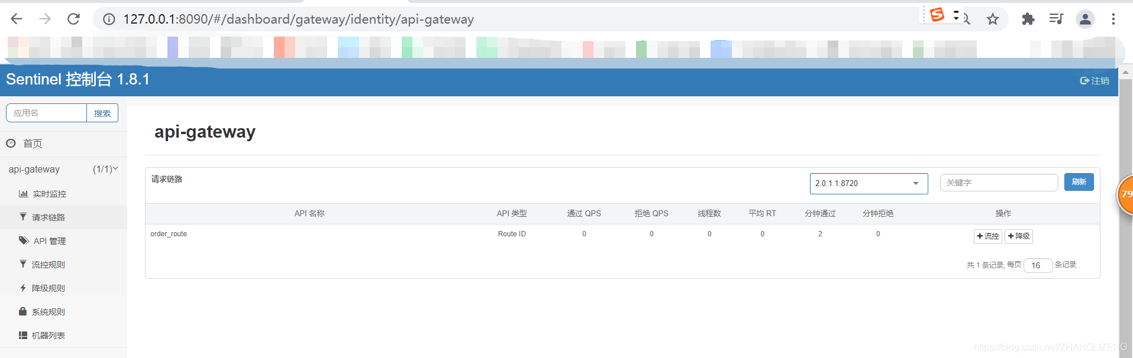Click the order_route API name cell
Image resolution: width=1133 pixels, height=358 pixels.
(x=169, y=234)
